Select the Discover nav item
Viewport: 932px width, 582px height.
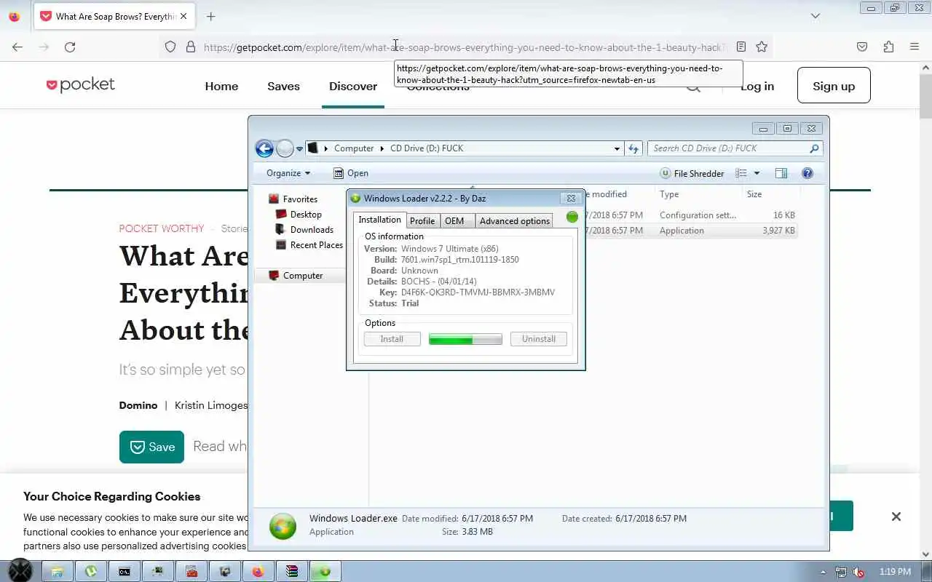(353, 86)
